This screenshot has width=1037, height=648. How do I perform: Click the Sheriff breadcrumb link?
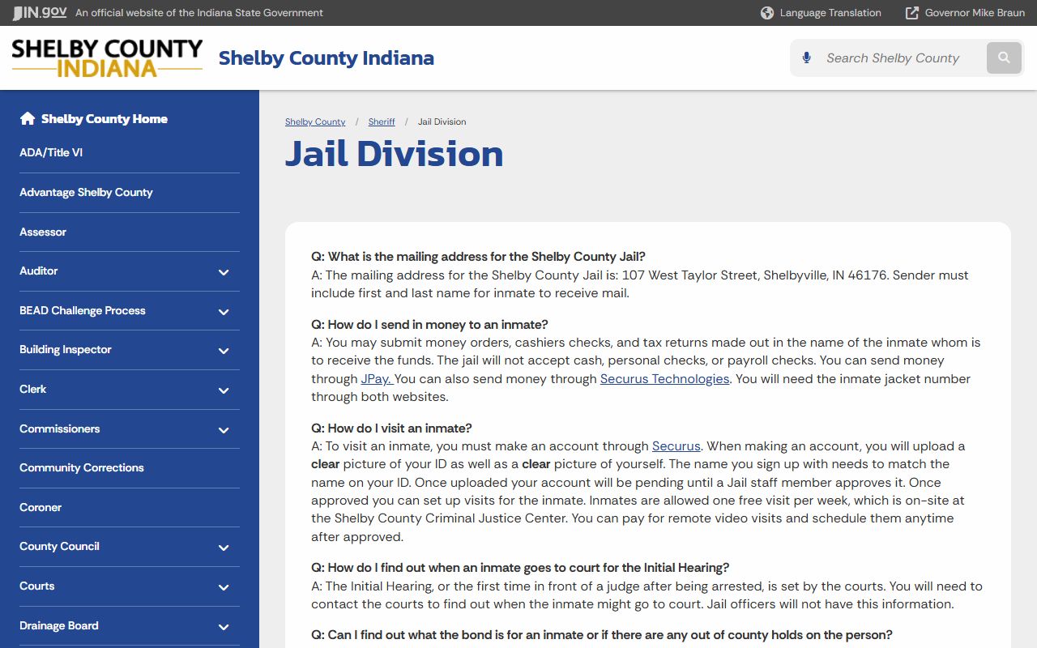[x=382, y=122]
